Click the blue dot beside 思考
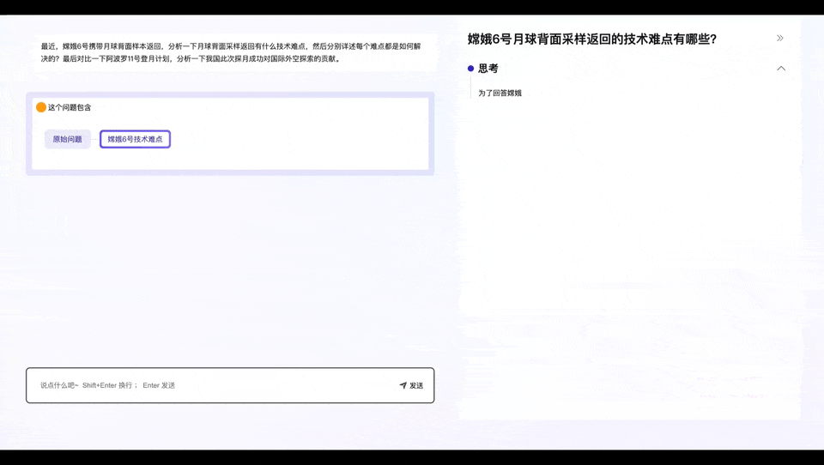Viewport: 824px width, 465px height. 471,69
